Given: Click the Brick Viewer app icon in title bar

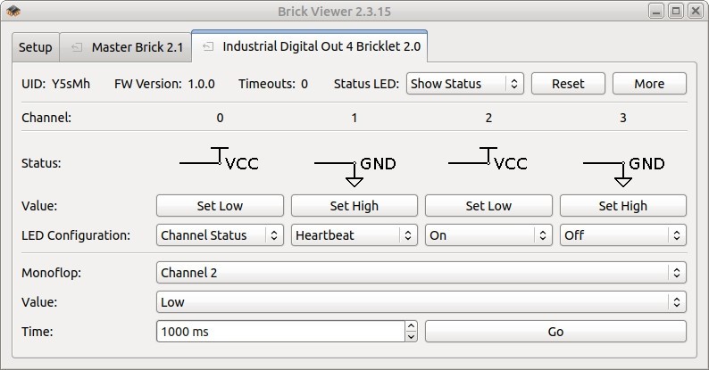Looking at the screenshot, I should (13, 11).
